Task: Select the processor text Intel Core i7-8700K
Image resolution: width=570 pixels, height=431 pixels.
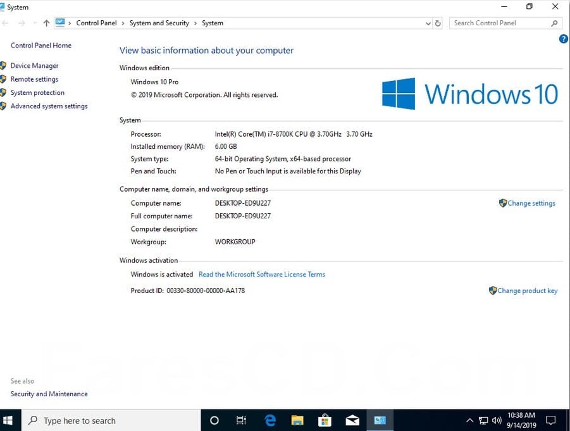Action: click(x=294, y=134)
